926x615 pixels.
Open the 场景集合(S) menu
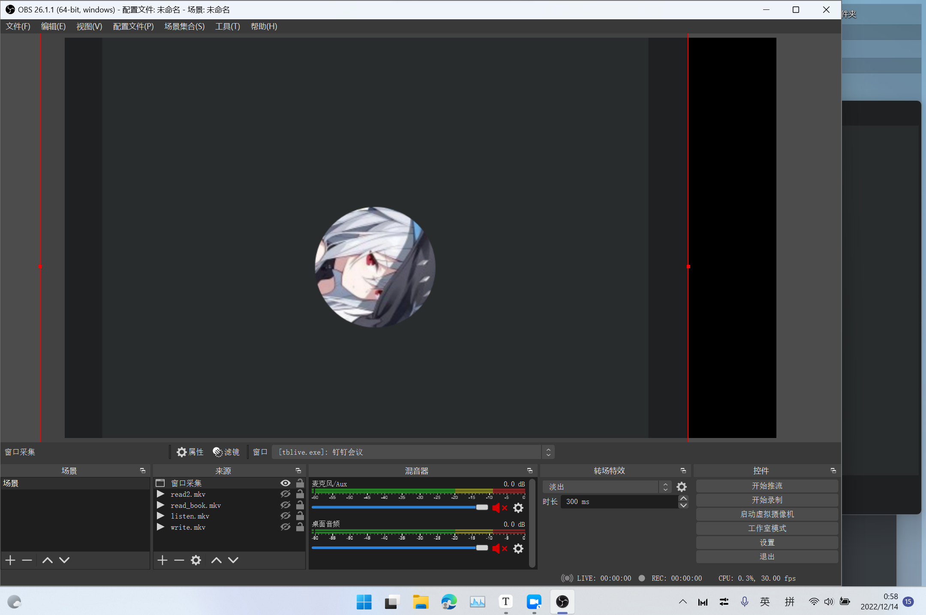tap(184, 27)
